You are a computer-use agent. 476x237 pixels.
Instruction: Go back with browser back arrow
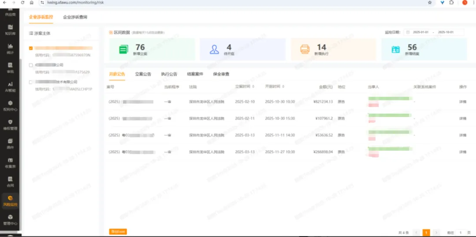[x=4, y=3]
